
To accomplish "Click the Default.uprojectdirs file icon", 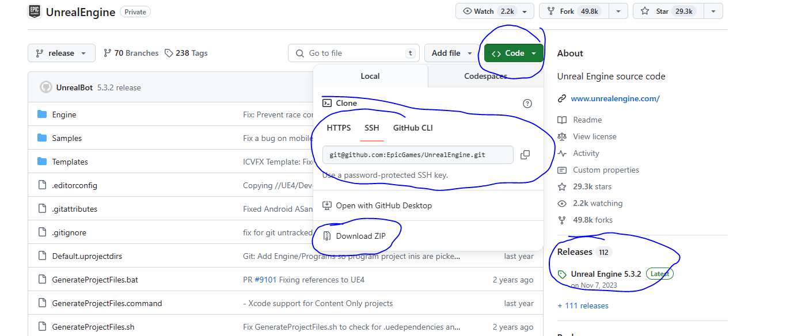I will point(41,256).
